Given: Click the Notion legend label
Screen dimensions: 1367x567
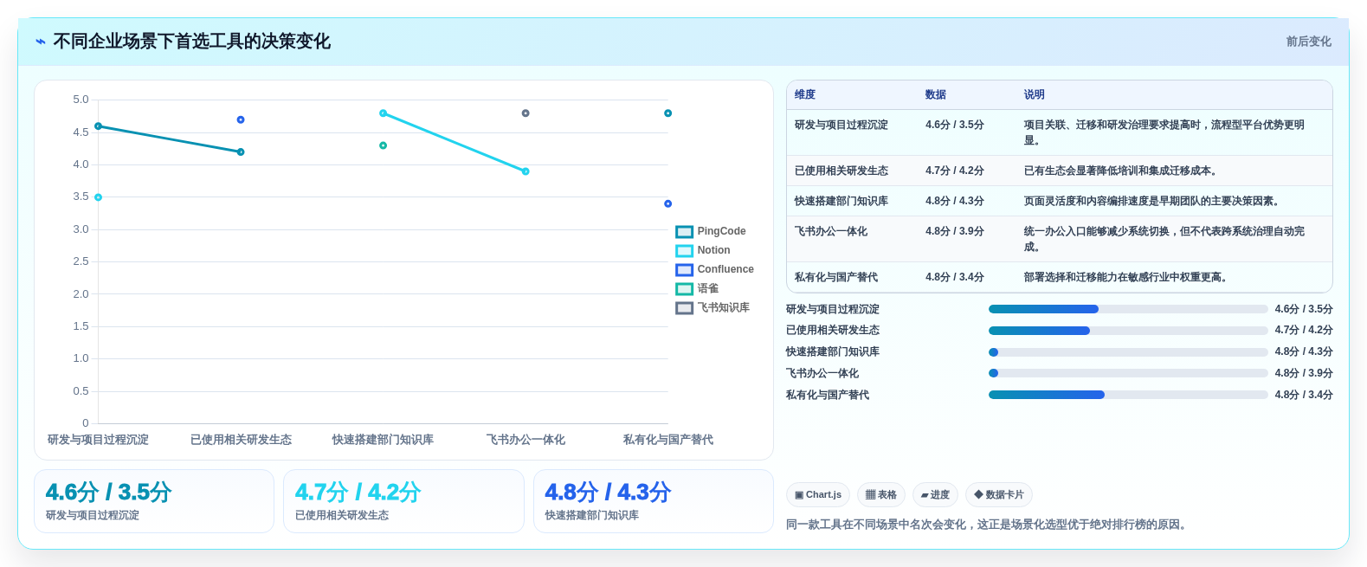Looking at the screenshot, I should [x=713, y=250].
